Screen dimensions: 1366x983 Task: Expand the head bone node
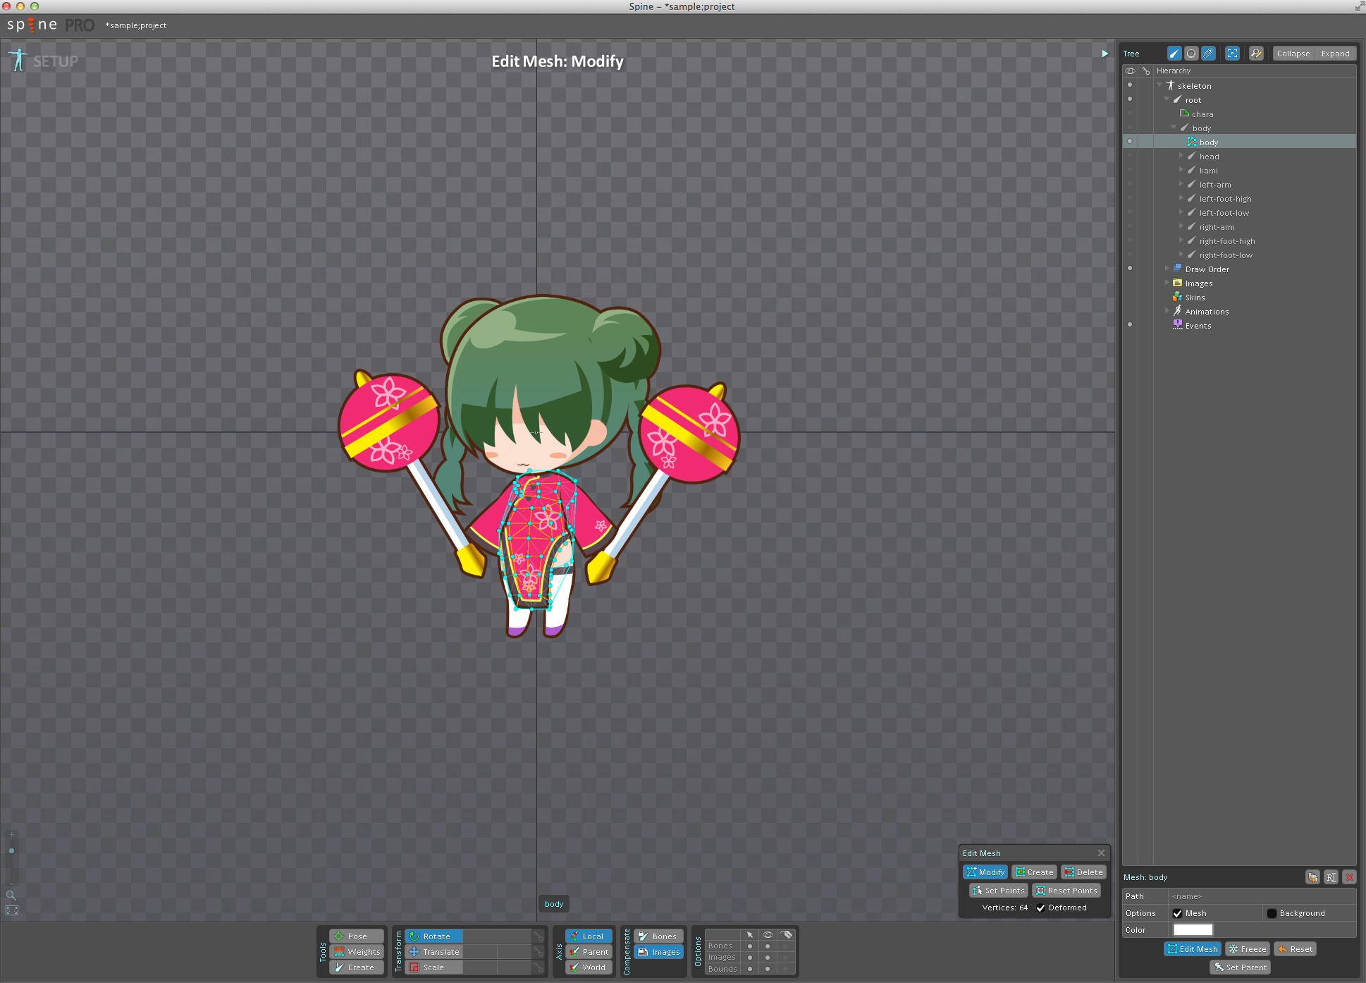[1181, 156]
